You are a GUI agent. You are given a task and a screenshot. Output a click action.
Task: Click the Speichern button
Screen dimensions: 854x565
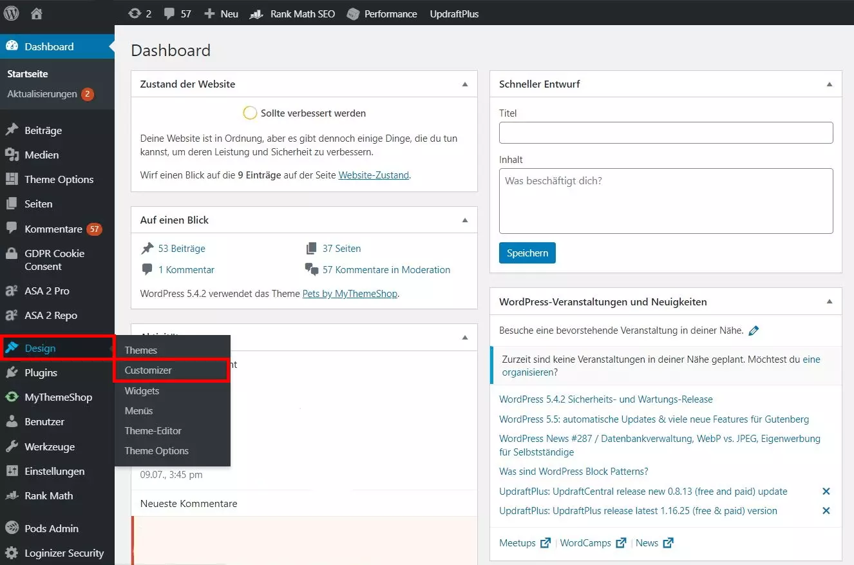(527, 253)
